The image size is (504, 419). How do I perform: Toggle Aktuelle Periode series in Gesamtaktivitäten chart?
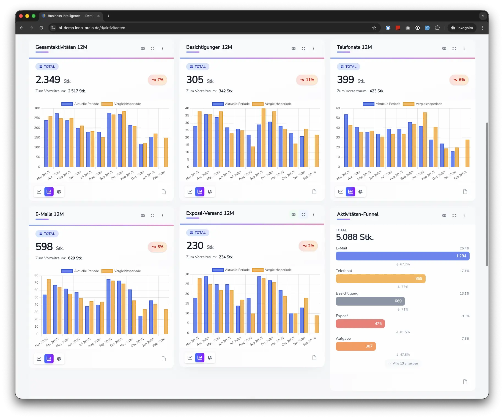click(80, 104)
